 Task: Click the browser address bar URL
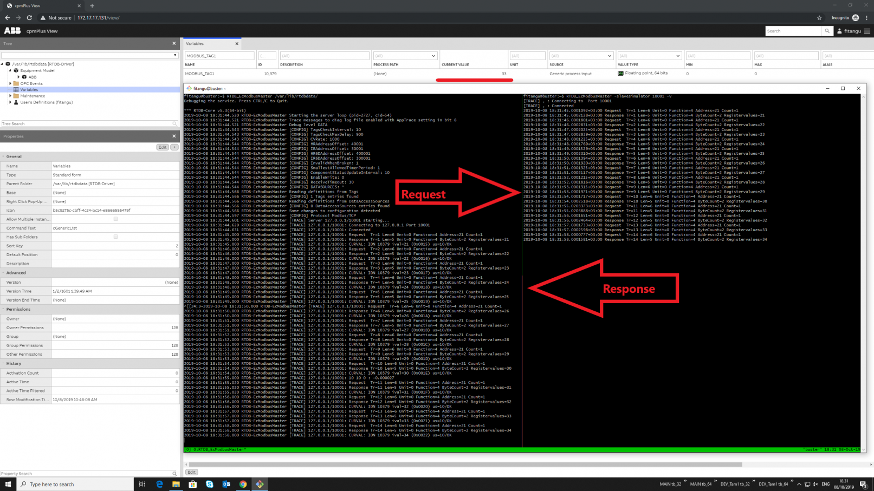pos(98,18)
